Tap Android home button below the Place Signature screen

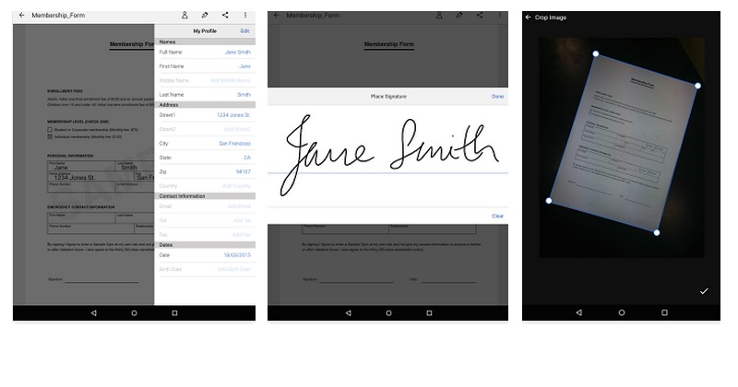pos(388,312)
